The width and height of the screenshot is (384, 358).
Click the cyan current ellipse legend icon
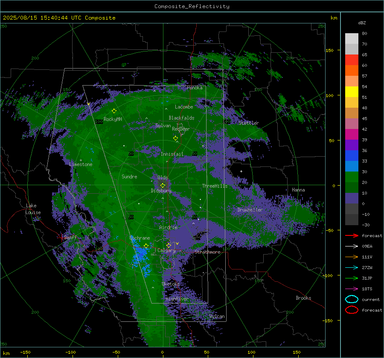pyautogui.click(x=352, y=299)
